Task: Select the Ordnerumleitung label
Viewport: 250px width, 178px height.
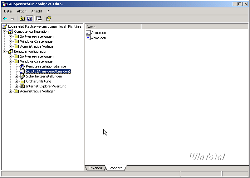Action: click(x=38, y=81)
